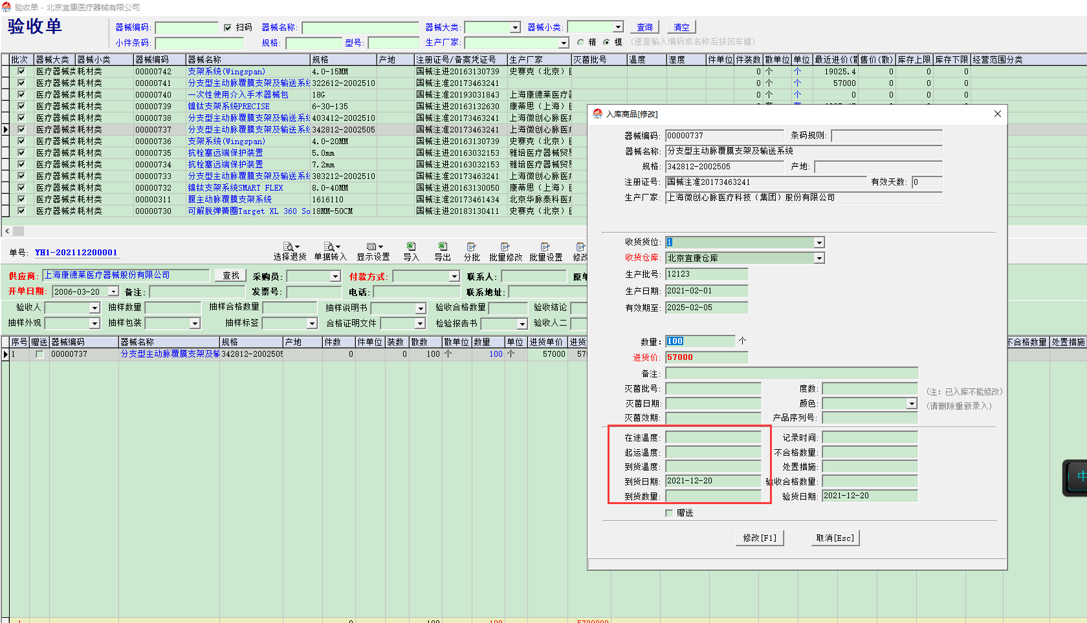This screenshot has height=623, width=1087.
Task: Select the 精 exact search radio button
Action: [581, 42]
